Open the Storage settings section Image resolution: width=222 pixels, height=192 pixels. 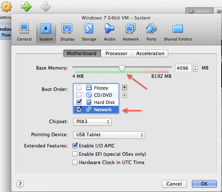(89, 32)
